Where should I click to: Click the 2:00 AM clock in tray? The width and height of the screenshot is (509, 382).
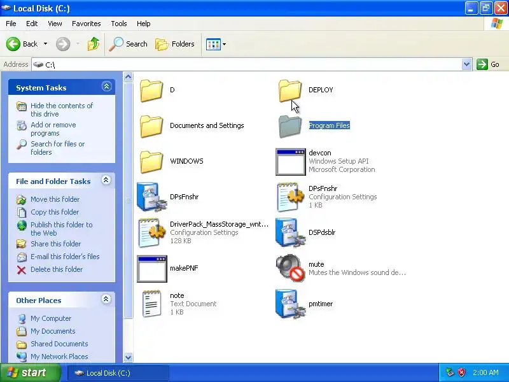pos(485,372)
